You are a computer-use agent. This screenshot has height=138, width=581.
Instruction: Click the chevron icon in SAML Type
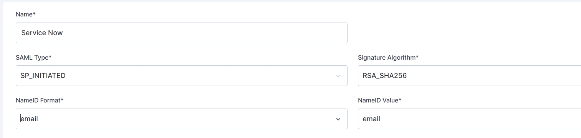338,76
